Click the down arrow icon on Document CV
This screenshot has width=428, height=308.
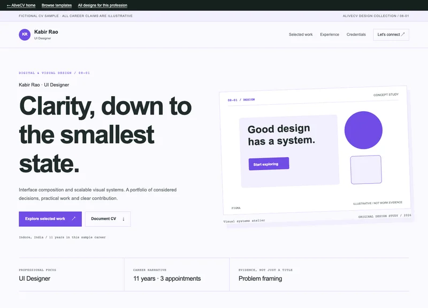tap(124, 219)
